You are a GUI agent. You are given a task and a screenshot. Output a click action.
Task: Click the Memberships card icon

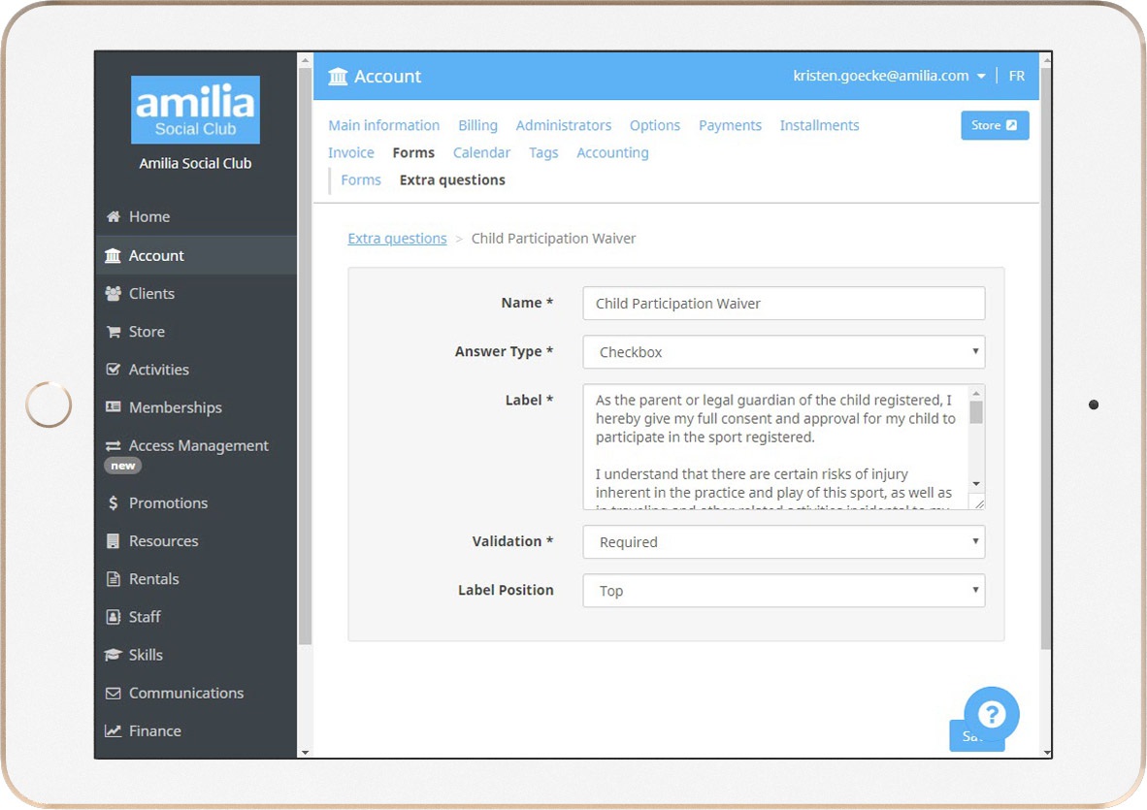(x=113, y=407)
